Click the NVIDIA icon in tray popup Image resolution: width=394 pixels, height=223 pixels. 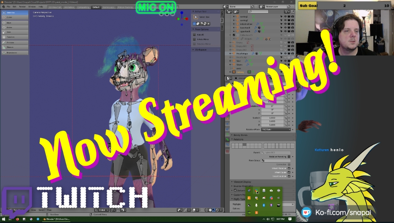pyautogui.click(x=249, y=212)
